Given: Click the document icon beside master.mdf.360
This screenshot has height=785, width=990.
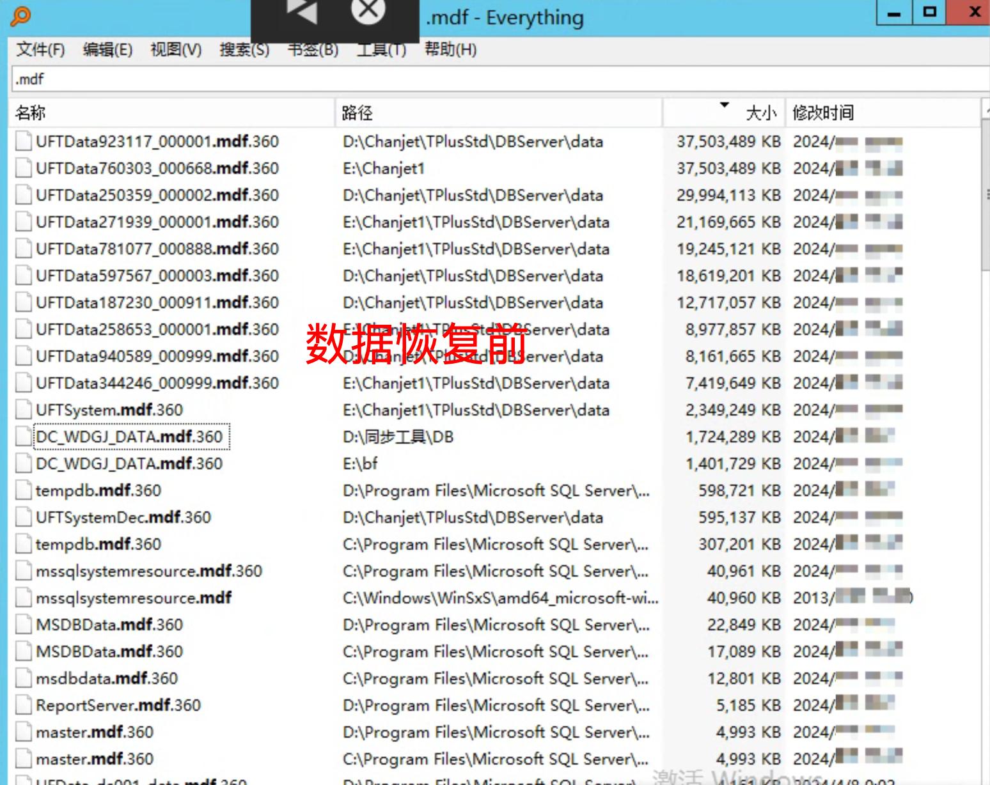Looking at the screenshot, I should point(22,732).
